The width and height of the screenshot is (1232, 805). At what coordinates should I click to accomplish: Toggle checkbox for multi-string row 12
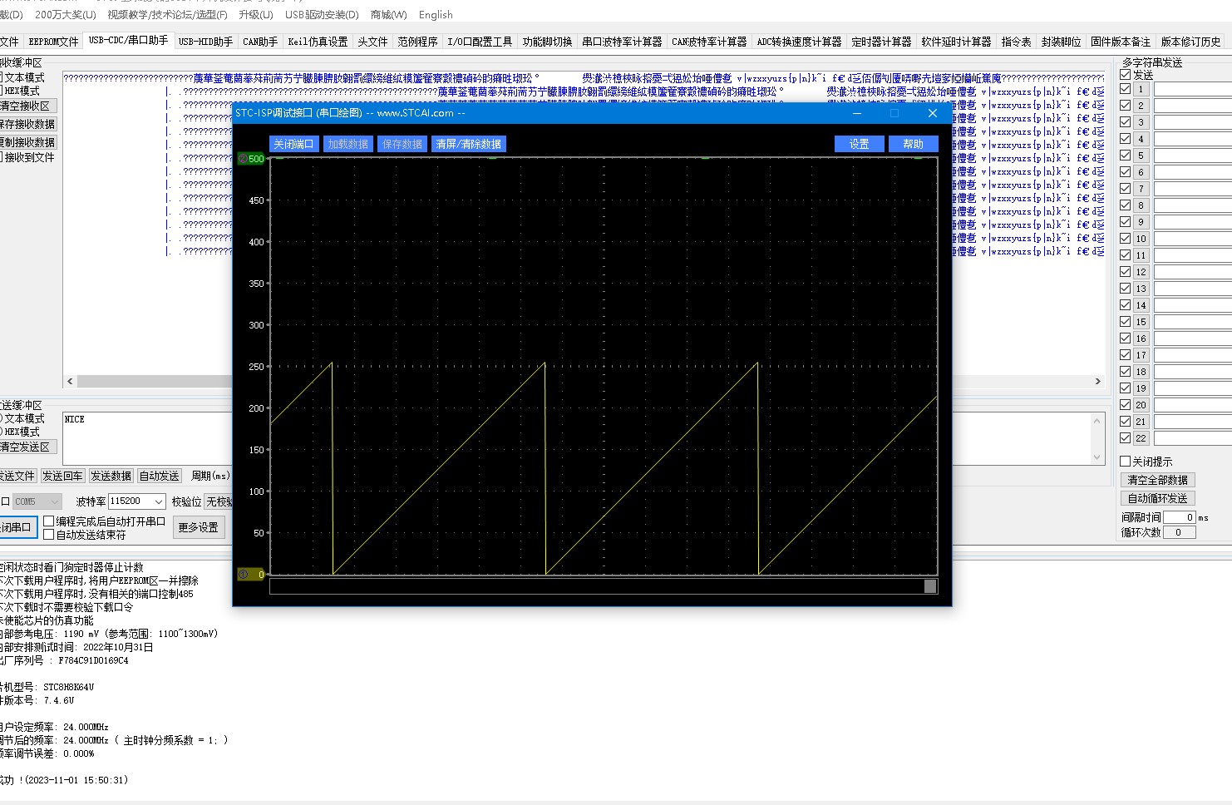point(1126,271)
